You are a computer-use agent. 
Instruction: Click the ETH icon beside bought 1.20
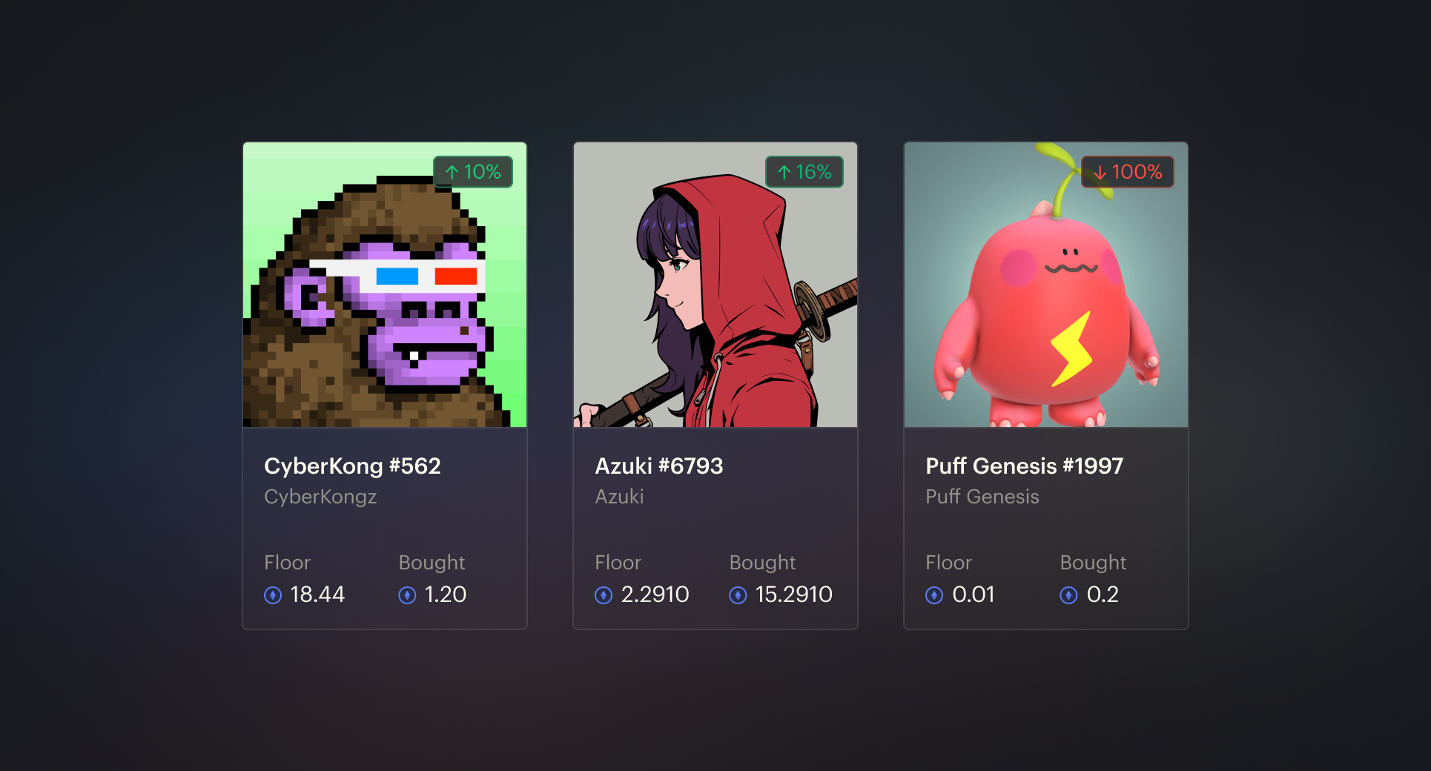(x=407, y=595)
